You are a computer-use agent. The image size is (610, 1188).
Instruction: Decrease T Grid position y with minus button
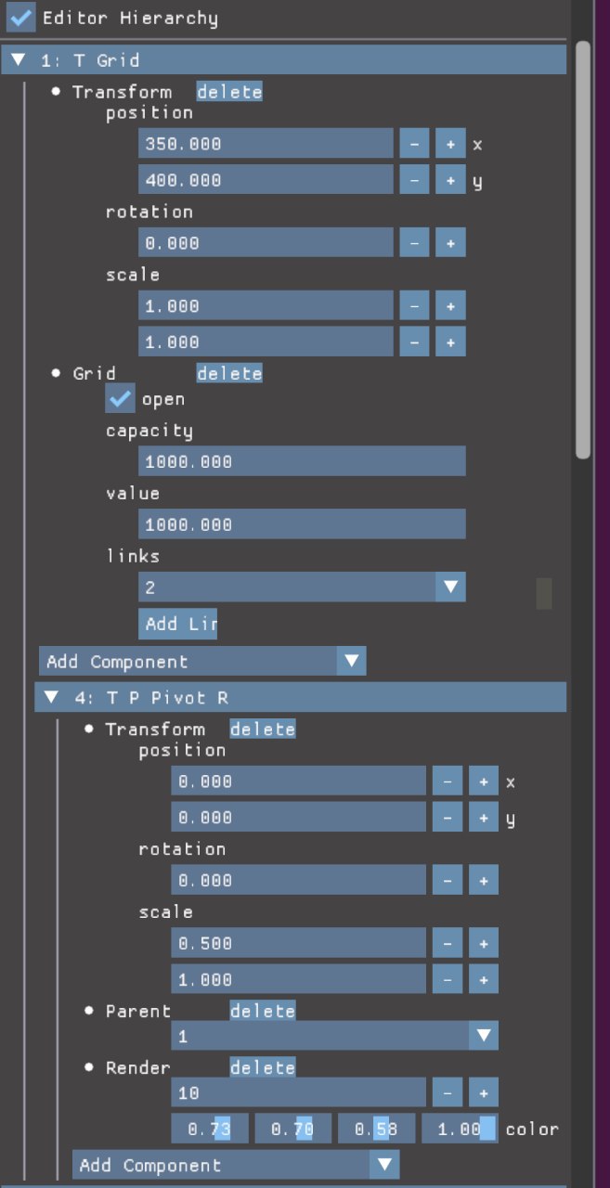[414, 179]
